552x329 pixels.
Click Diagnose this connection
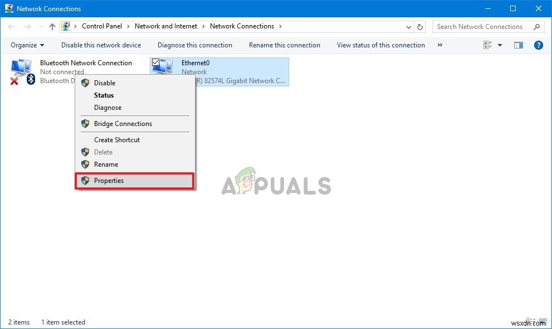[x=195, y=45]
